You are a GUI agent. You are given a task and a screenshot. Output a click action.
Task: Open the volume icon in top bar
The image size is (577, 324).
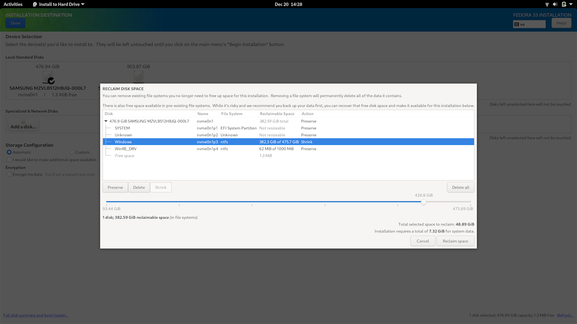point(555,4)
